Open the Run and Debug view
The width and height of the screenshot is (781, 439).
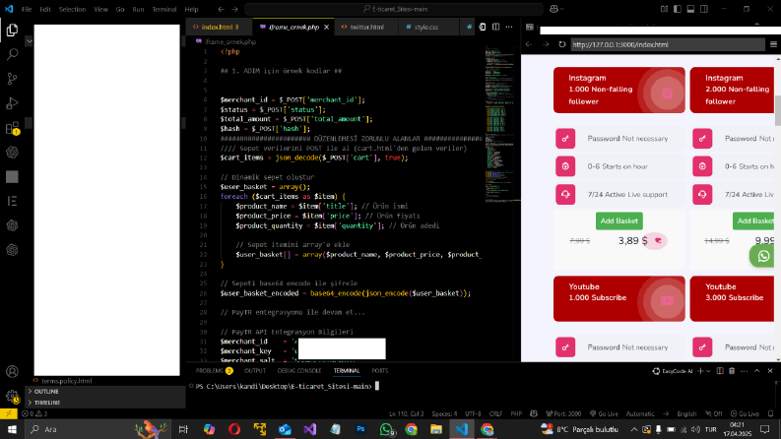point(12,103)
